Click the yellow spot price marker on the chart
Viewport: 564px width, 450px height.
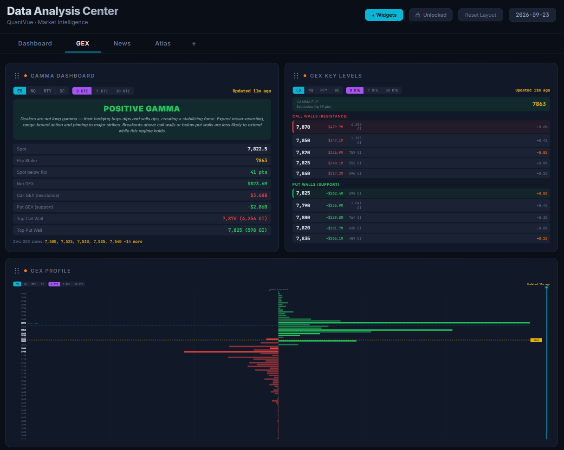(x=536, y=340)
